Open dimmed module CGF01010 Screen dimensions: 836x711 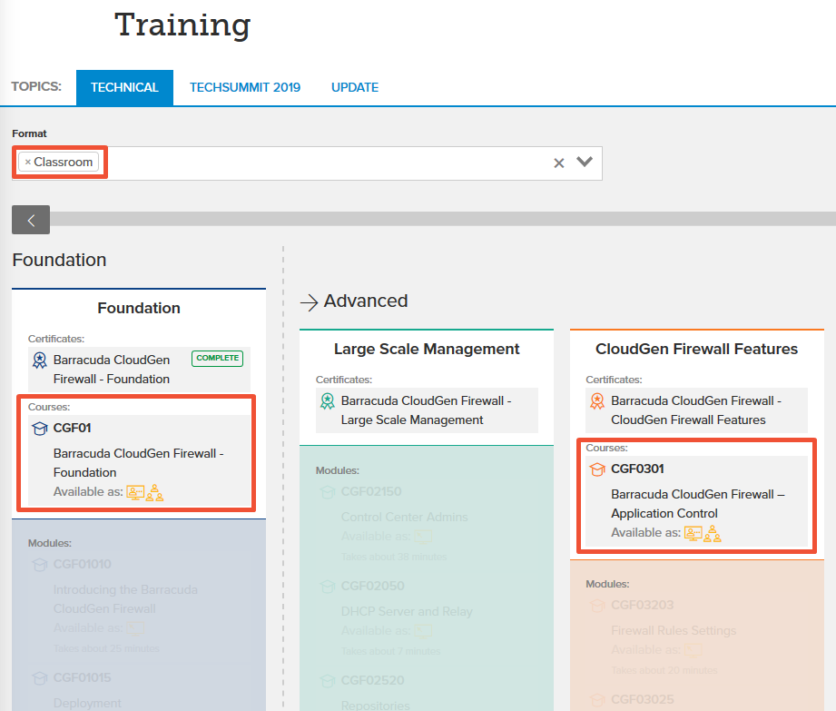[82, 564]
